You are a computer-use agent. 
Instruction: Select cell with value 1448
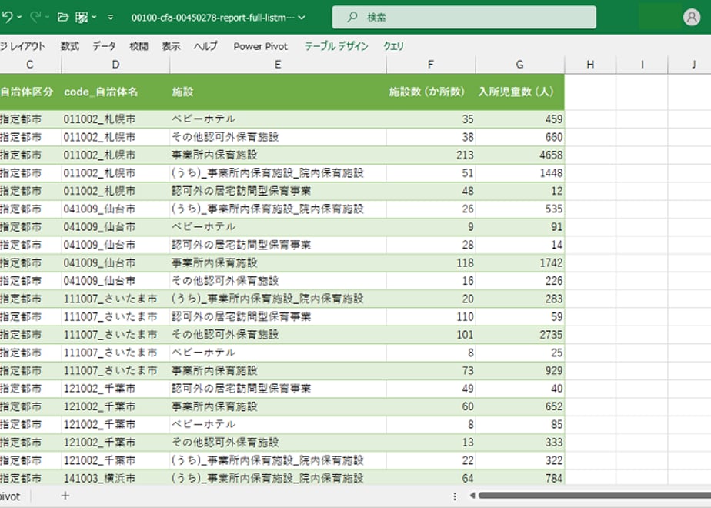(x=519, y=173)
